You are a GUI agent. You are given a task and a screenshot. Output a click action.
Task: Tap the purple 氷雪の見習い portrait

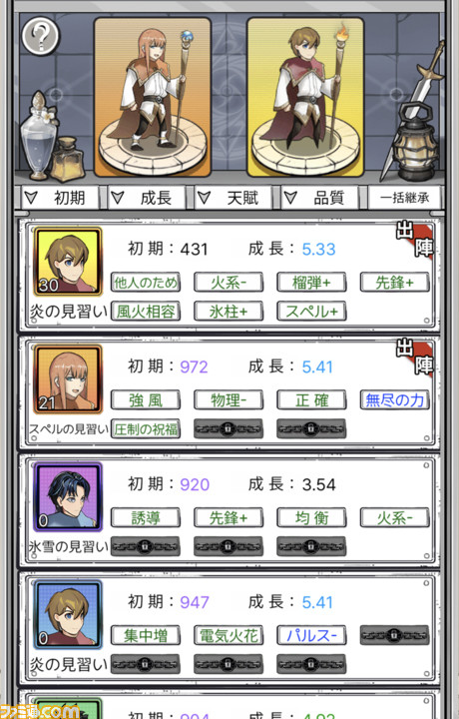click(x=68, y=497)
